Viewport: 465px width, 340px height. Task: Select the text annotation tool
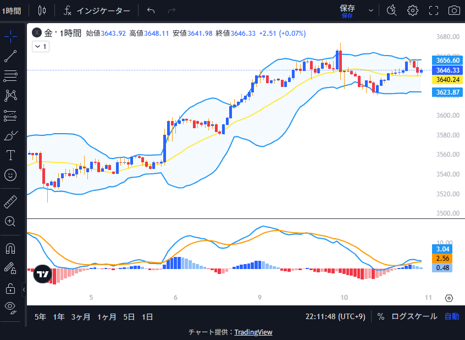[x=10, y=155]
